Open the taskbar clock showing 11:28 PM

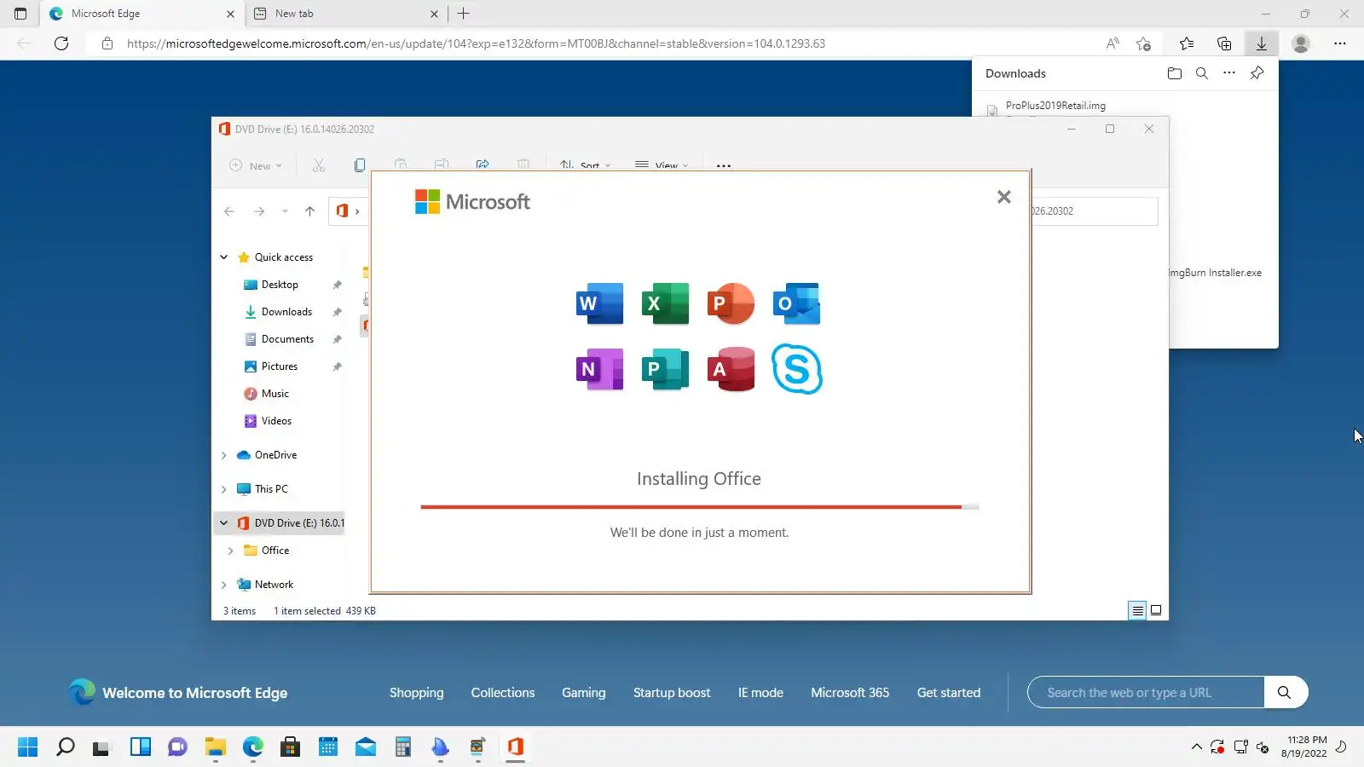pos(1304,747)
